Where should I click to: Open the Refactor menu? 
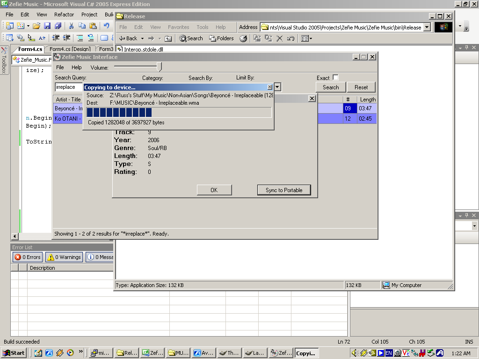(x=64, y=14)
